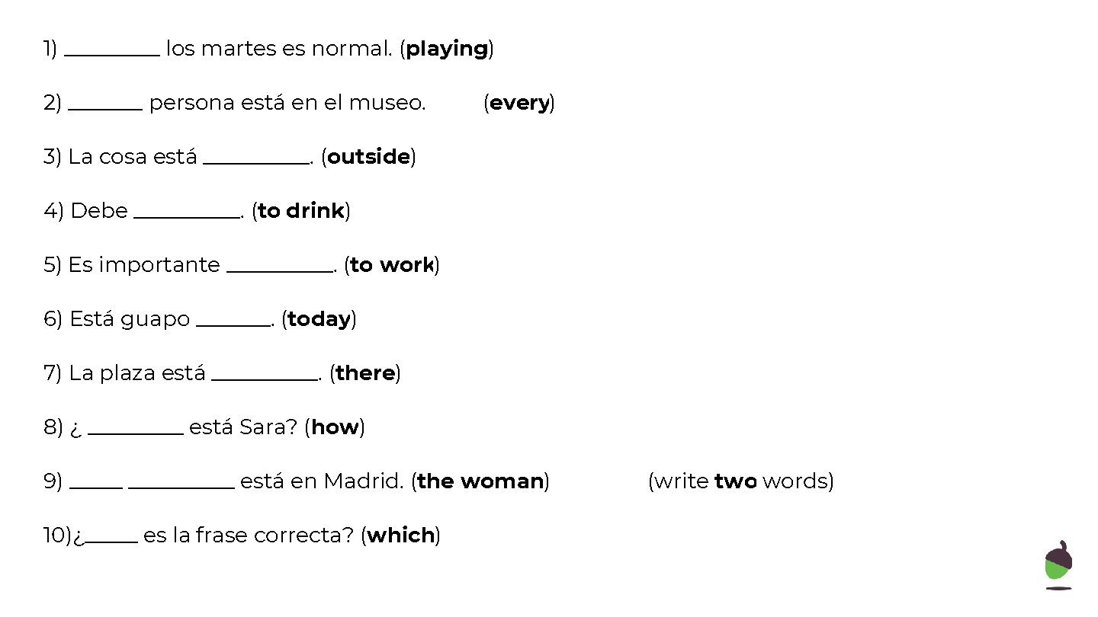Click the blank after 'La cosa está'
Viewport: 1098px width, 617px height.
[x=256, y=162]
